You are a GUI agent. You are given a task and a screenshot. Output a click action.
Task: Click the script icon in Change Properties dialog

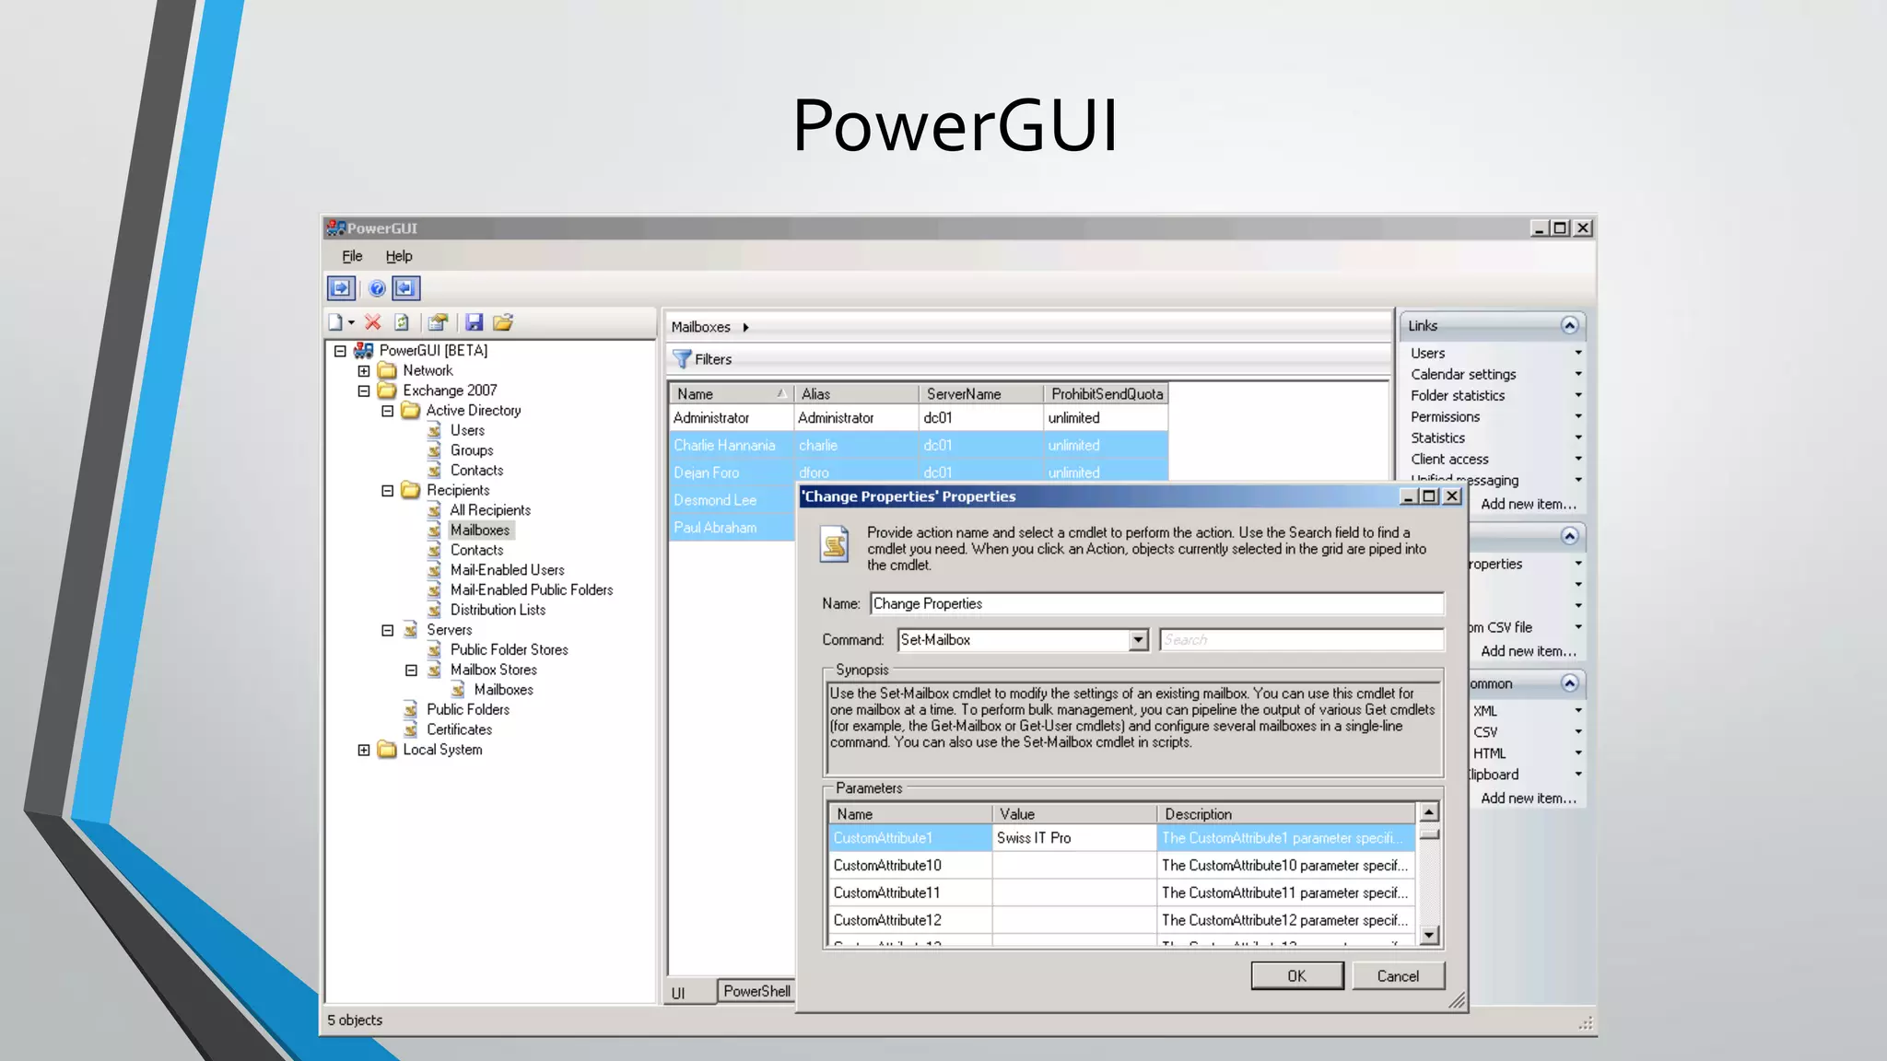point(835,543)
